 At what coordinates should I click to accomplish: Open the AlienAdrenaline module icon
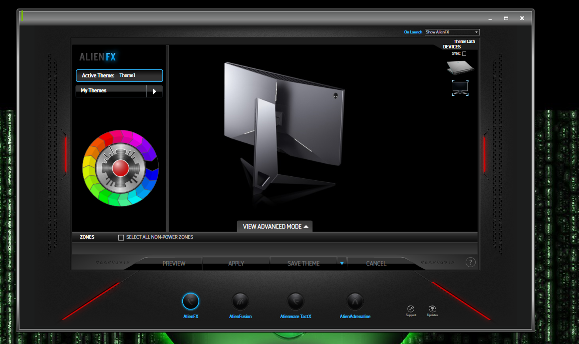click(x=355, y=301)
